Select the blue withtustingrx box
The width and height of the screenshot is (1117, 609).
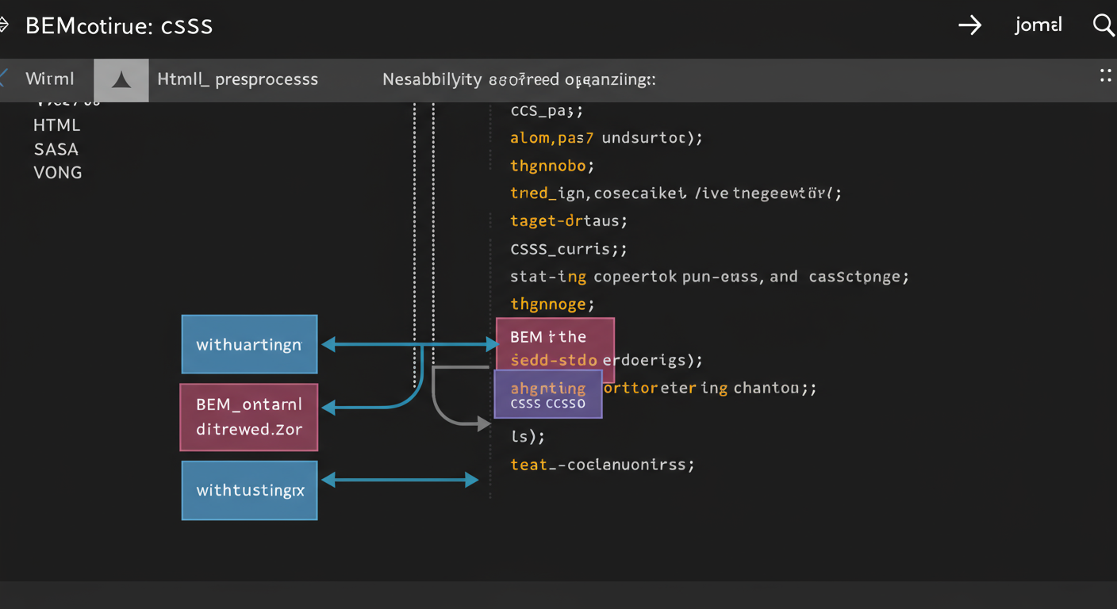pos(249,490)
